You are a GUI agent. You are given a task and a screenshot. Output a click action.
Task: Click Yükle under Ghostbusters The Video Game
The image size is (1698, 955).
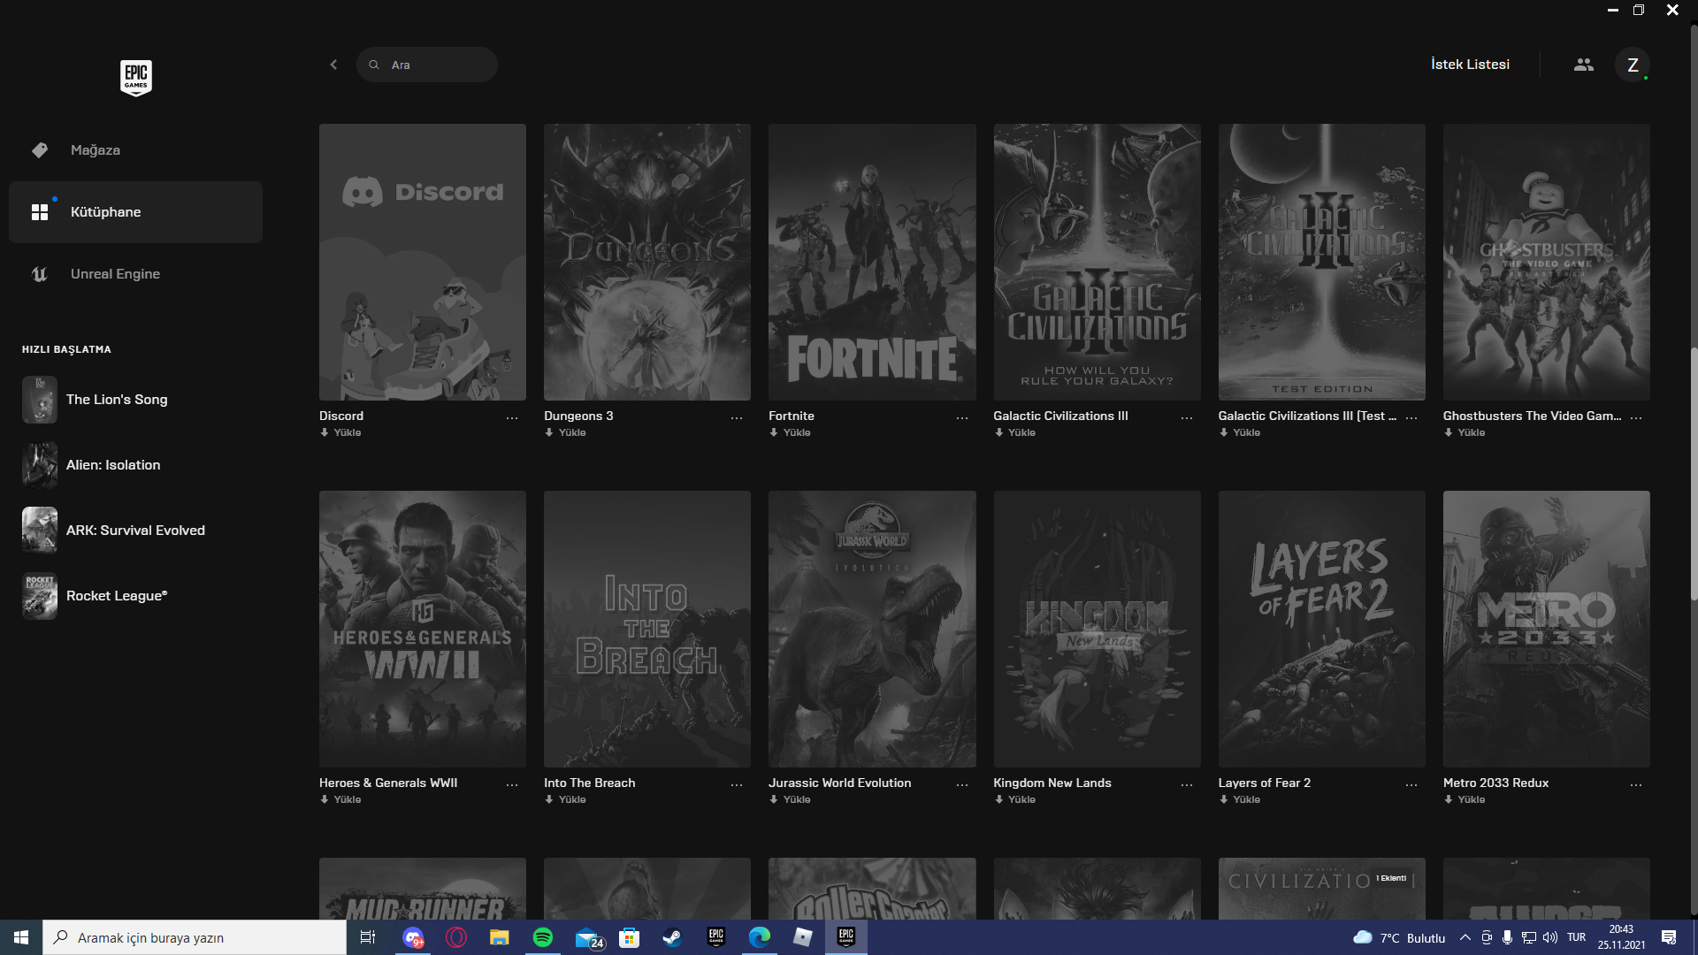(x=1465, y=432)
